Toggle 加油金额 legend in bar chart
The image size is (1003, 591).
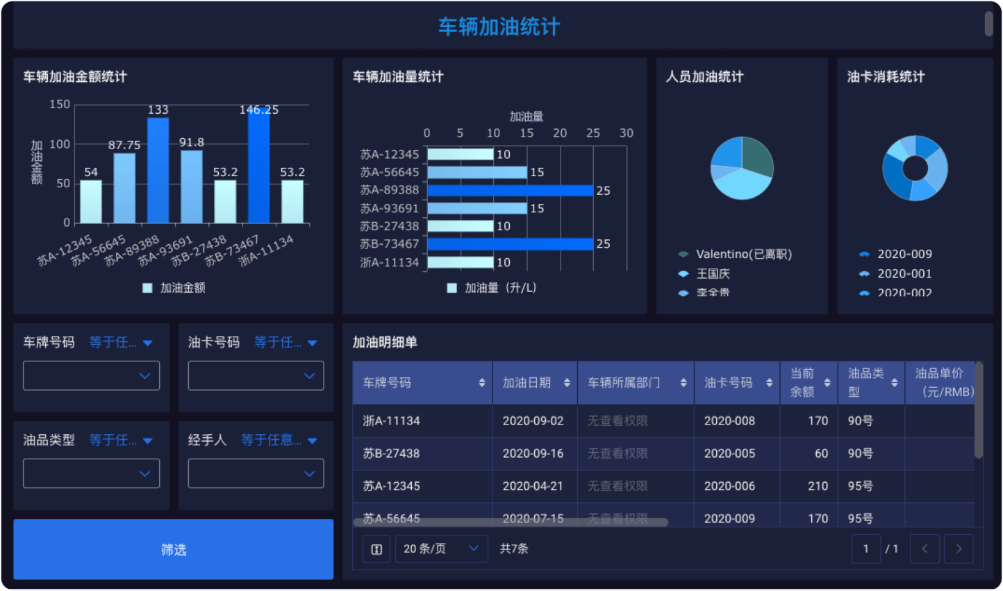point(174,288)
